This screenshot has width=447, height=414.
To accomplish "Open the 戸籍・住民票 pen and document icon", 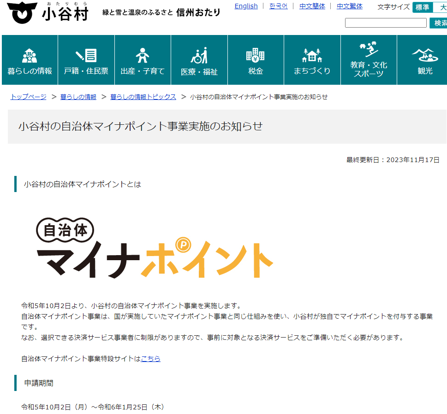I will [86, 55].
